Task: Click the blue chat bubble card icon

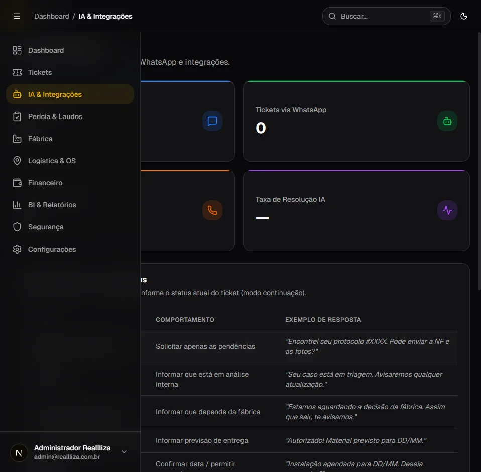Action: click(212, 121)
